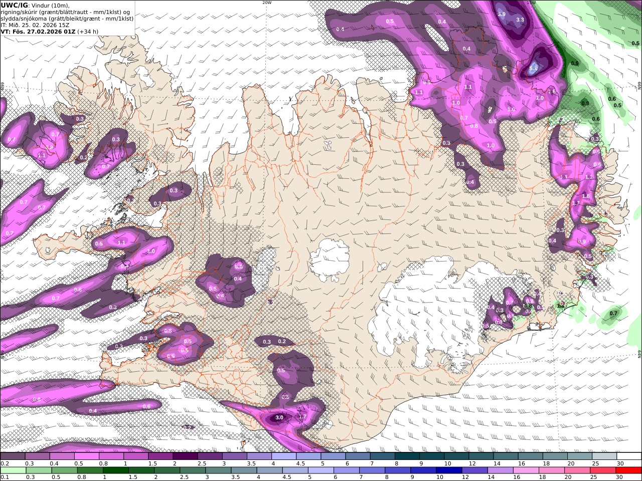642x481 pixels.
Task: Pick top legend dark teal swatch between 8 and 9
Action: pos(407,456)
